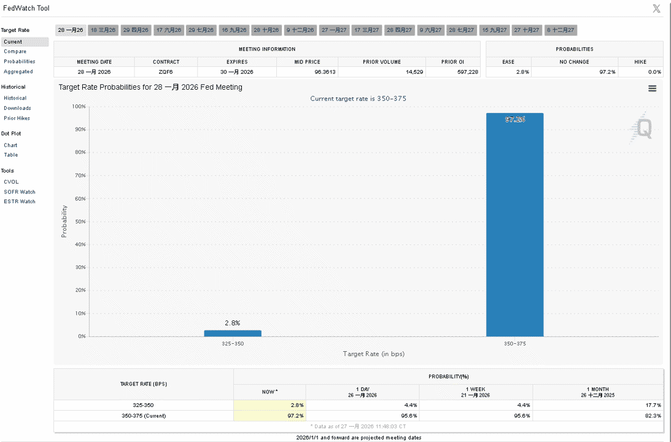The image size is (671, 442).
Task: Select the 9 十二月26 meeting tab
Action: click(x=300, y=30)
